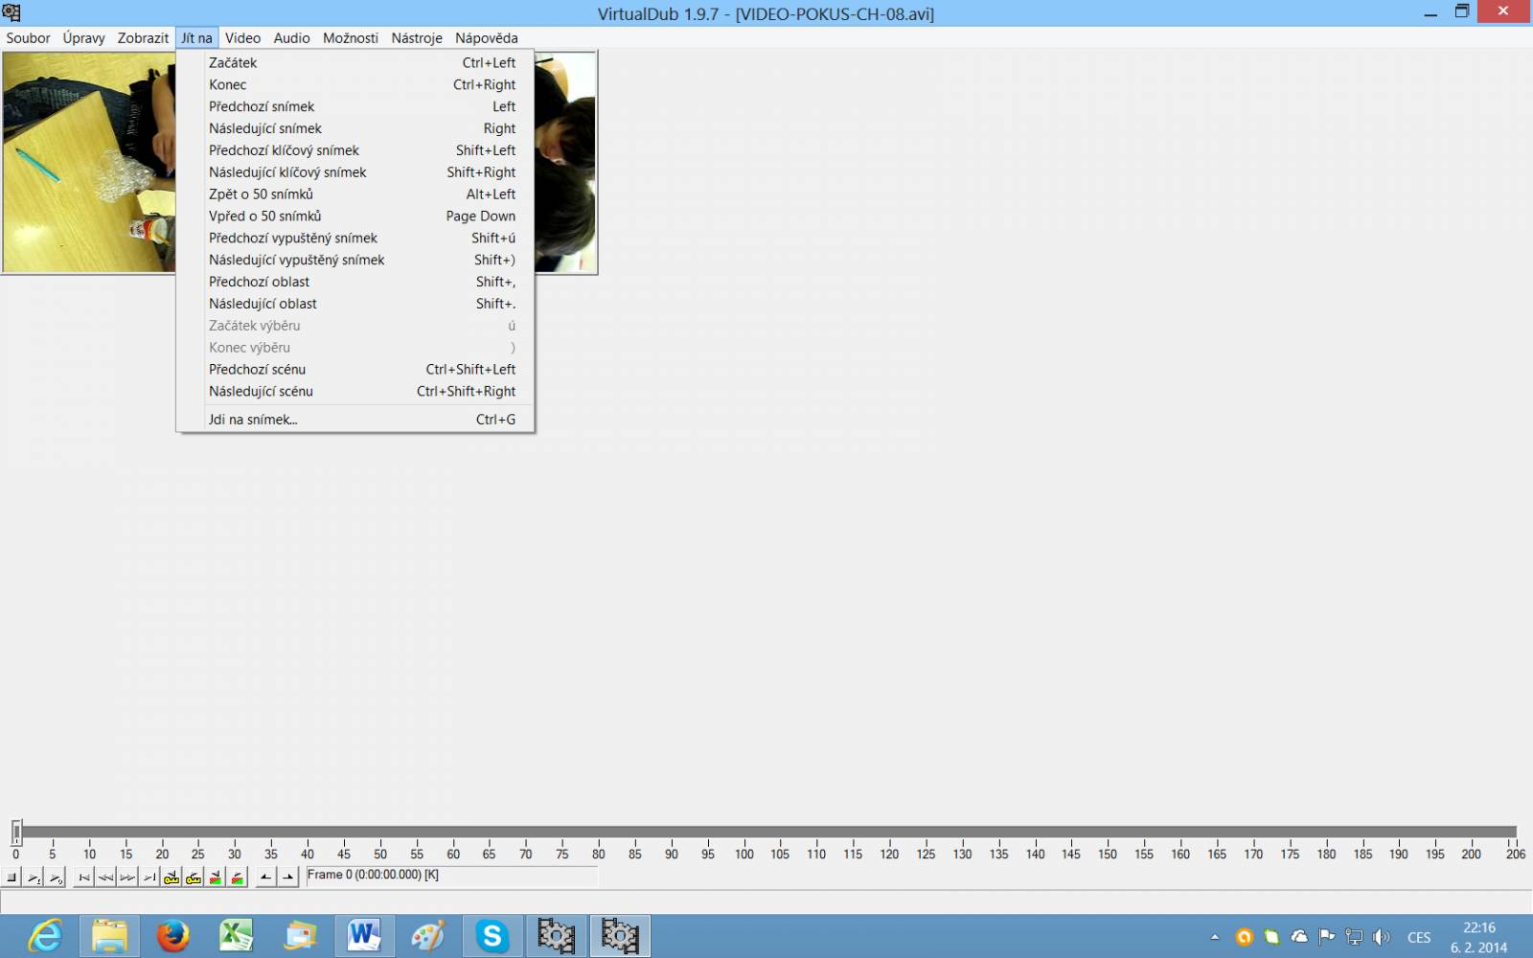The image size is (1533, 958).
Task: Step backward one frame with the toolbar icon
Action: 105,877
